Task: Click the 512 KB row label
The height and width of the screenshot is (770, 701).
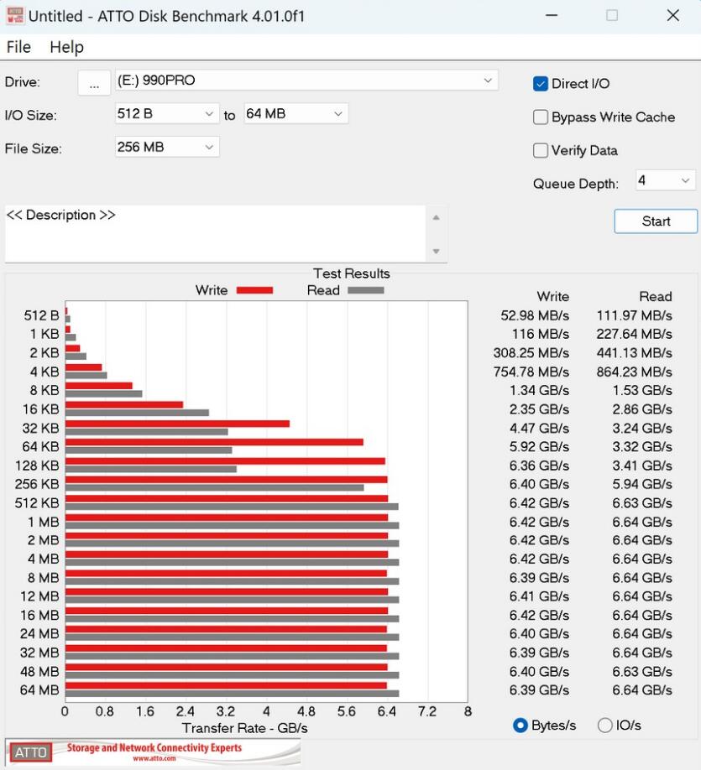Action: 36,503
